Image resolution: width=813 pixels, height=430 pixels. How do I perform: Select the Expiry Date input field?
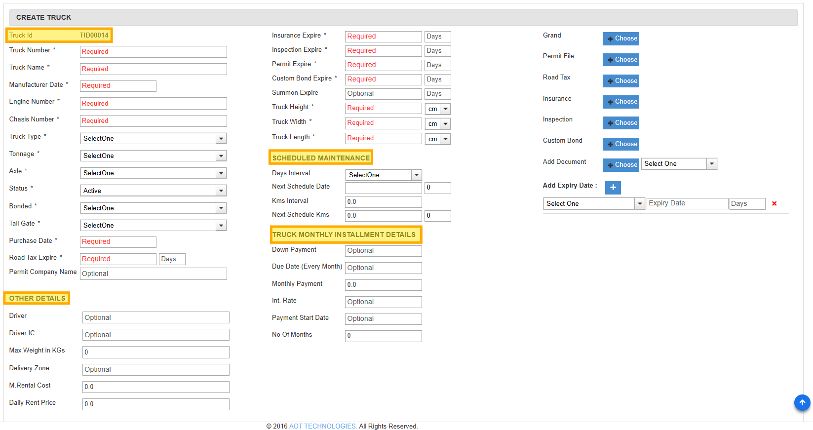[688, 203]
